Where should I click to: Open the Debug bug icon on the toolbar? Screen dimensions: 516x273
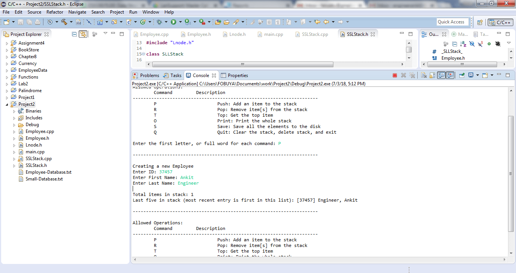(159, 22)
